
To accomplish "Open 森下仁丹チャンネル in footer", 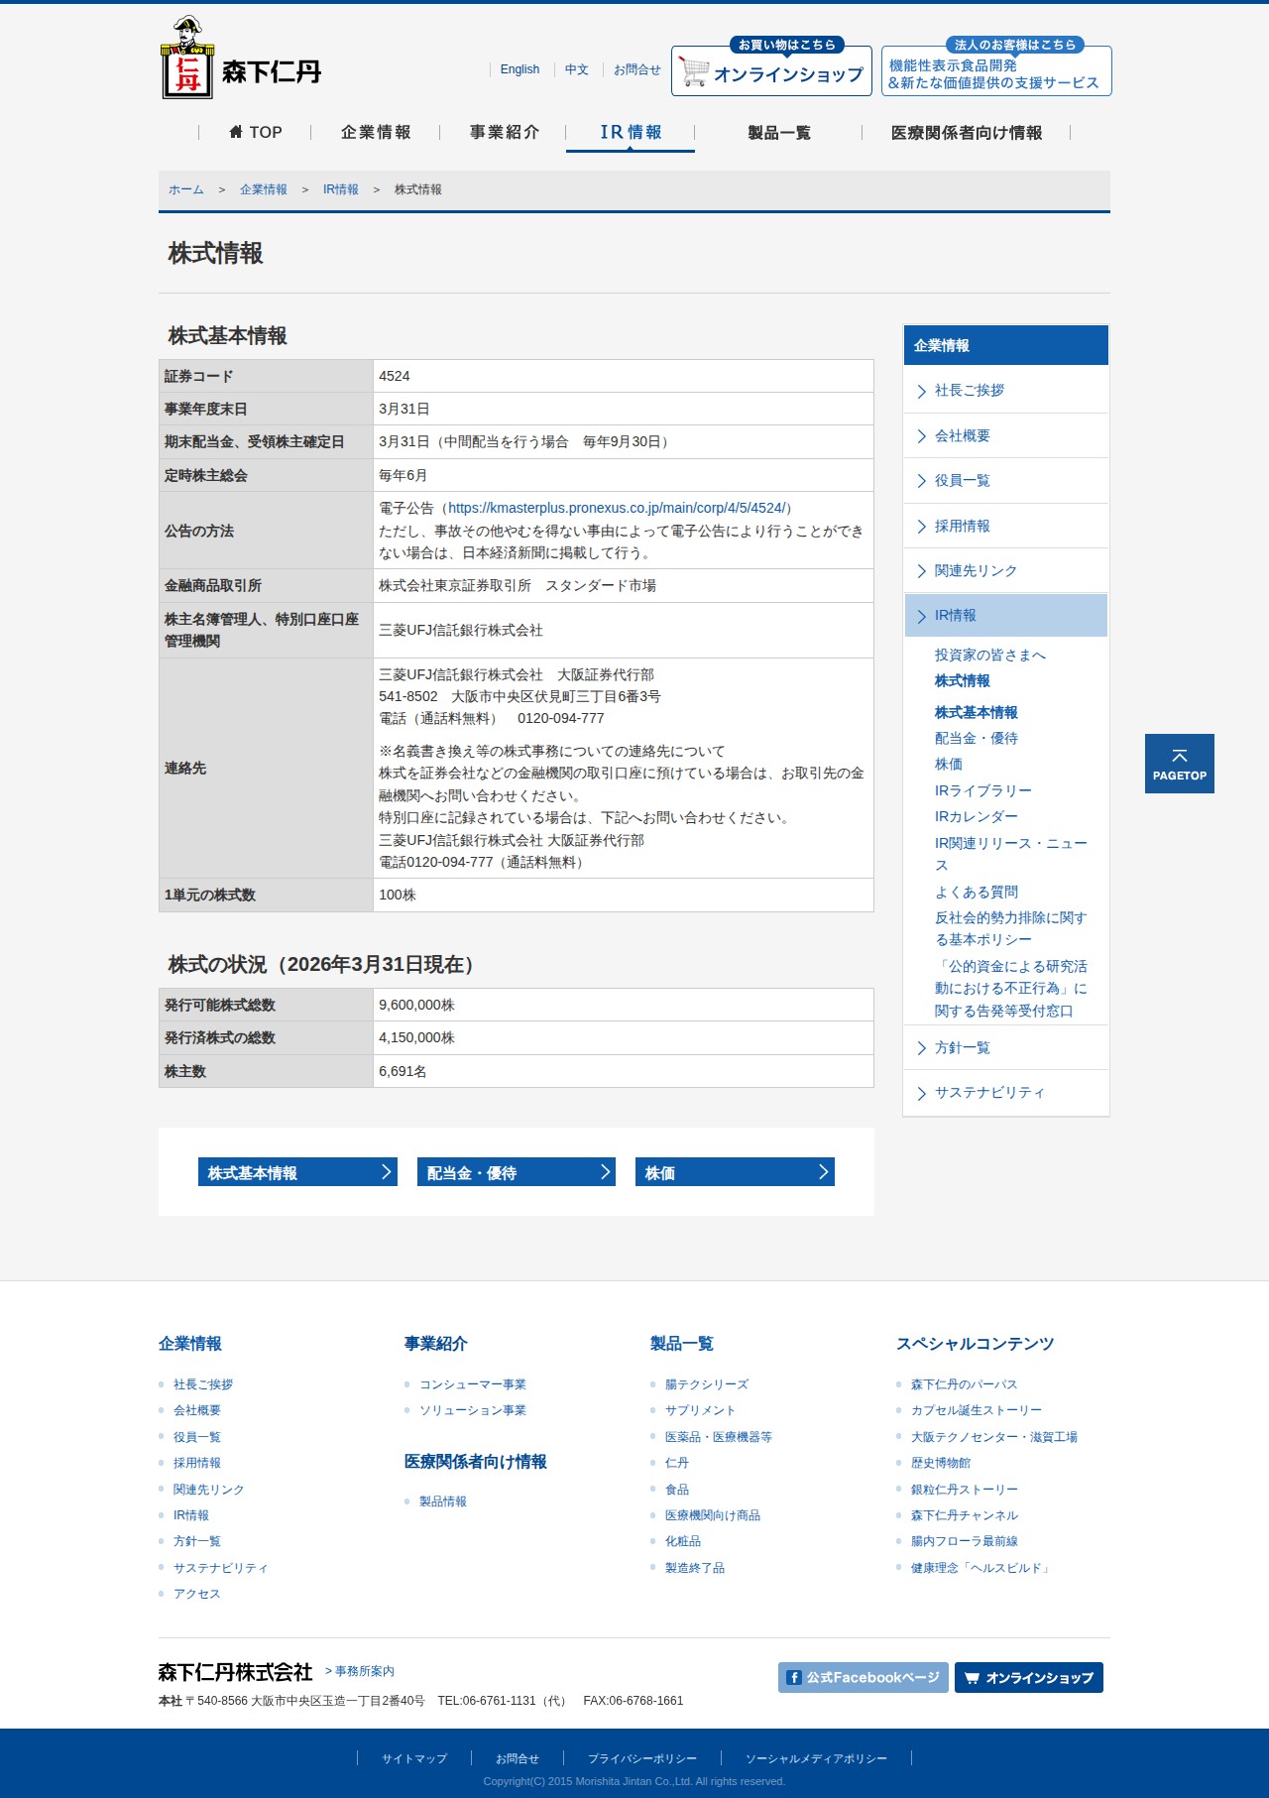I will [965, 1515].
